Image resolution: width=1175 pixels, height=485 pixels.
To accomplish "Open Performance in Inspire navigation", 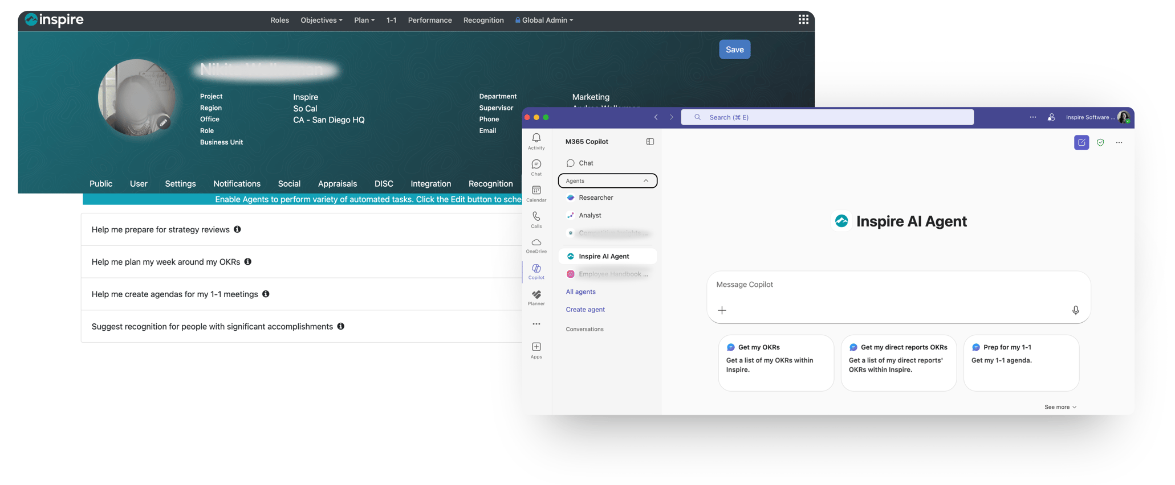I will tap(430, 20).
